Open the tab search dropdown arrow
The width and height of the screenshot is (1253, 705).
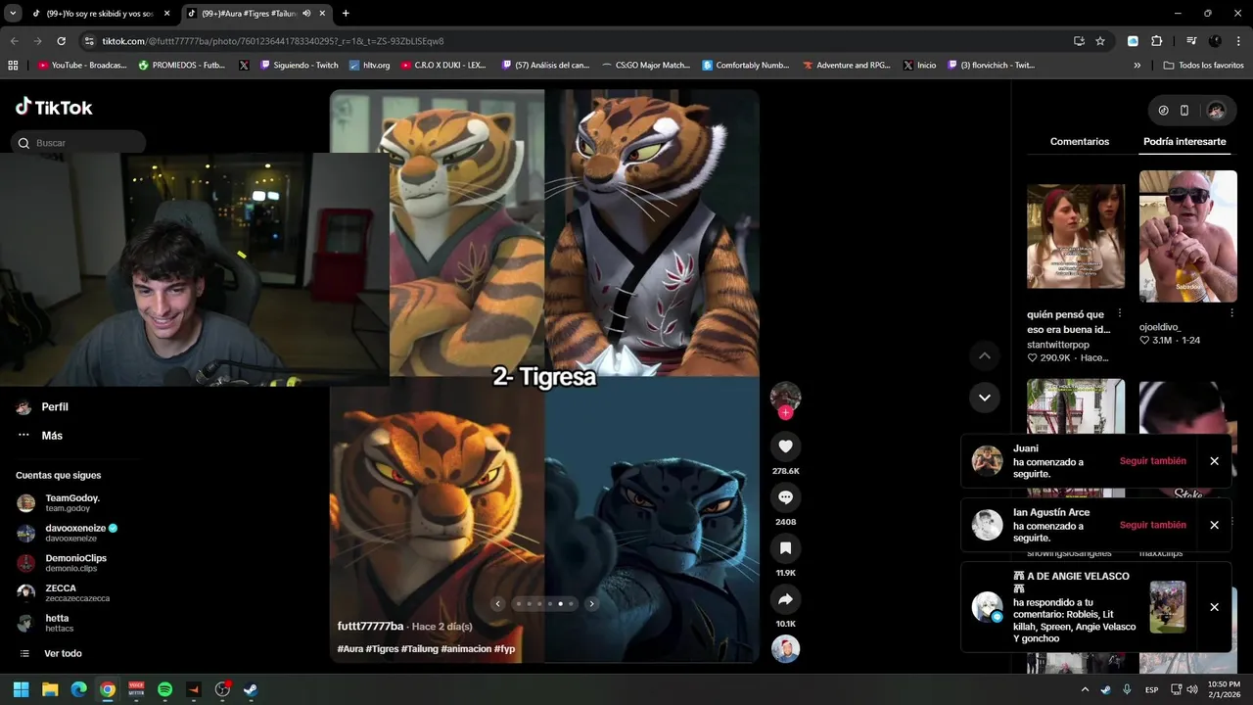click(13, 13)
